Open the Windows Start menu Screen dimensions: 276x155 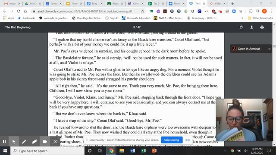coord(5,151)
